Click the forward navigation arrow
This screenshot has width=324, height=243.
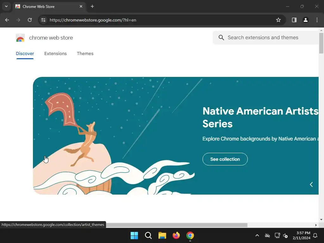tap(18, 20)
